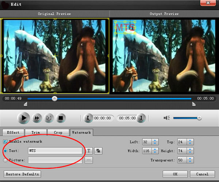Click the Width value field
The height and width of the screenshot is (182, 219).
point(147,151)
